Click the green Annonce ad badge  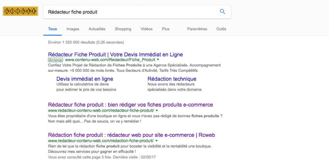point(55,60)
